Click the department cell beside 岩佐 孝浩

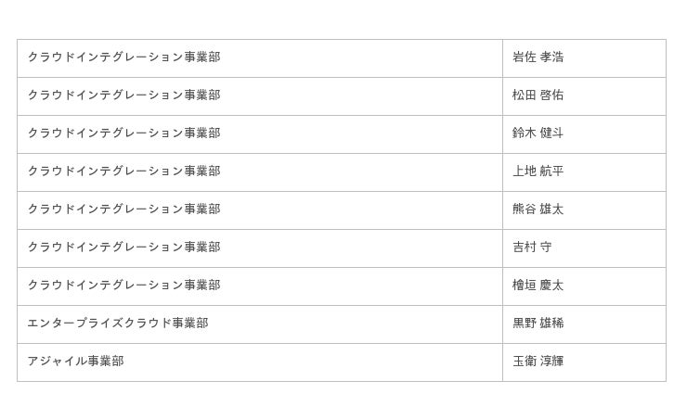[124, 57]
